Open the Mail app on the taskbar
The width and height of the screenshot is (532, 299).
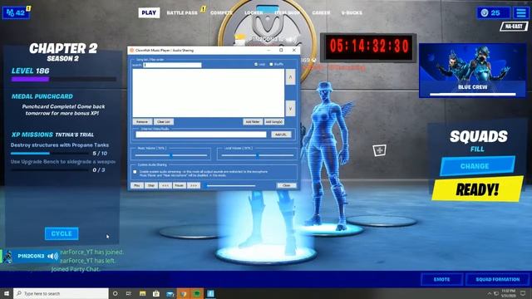pyautogui.click(x=170, y=293)
